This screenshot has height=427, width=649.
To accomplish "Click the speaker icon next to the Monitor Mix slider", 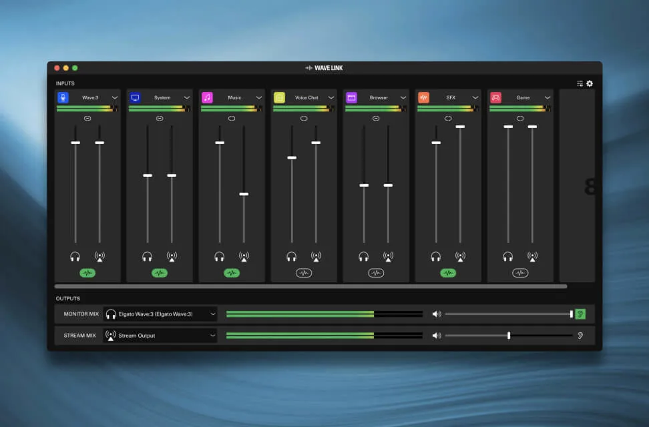I will [x=437, y=314].
